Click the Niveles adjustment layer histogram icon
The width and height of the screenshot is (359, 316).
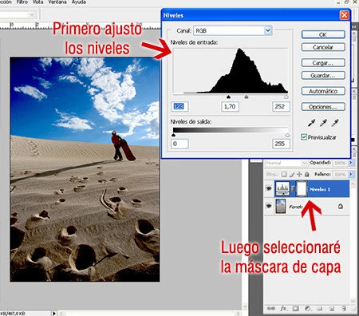point(282,189)
